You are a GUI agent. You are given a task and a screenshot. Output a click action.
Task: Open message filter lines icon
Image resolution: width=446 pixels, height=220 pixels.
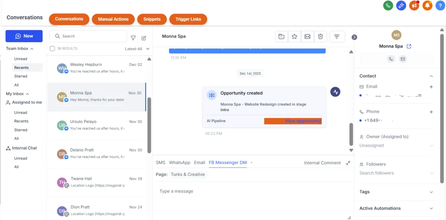[x=337, y=36]
